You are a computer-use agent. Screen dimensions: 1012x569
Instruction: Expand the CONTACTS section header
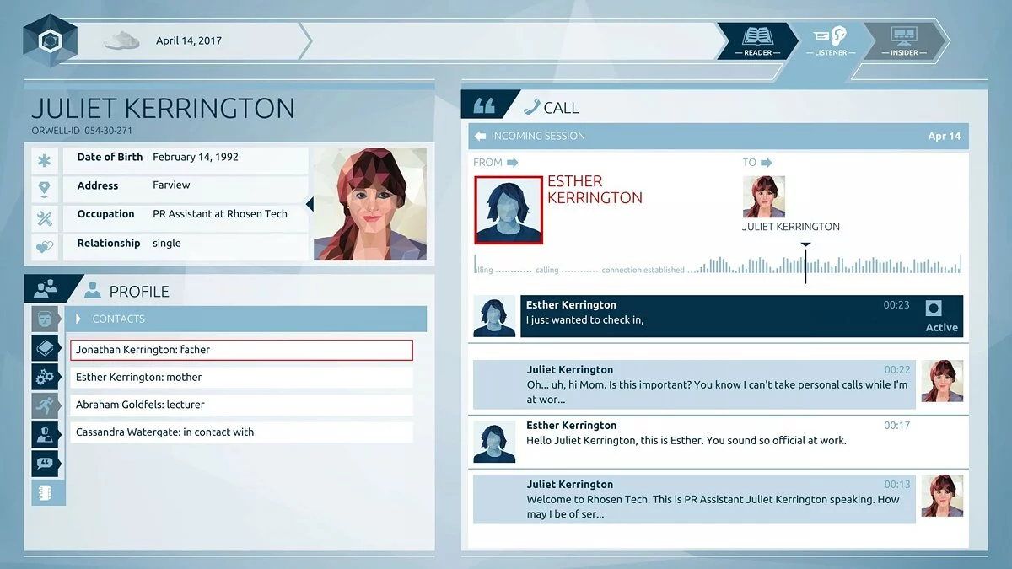coord(118,319)
